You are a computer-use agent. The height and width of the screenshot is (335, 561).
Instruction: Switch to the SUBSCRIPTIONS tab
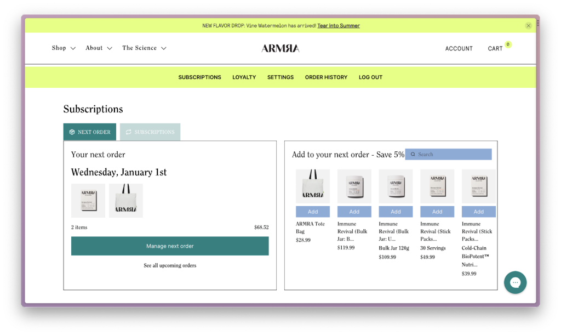[x=150, y=132]
